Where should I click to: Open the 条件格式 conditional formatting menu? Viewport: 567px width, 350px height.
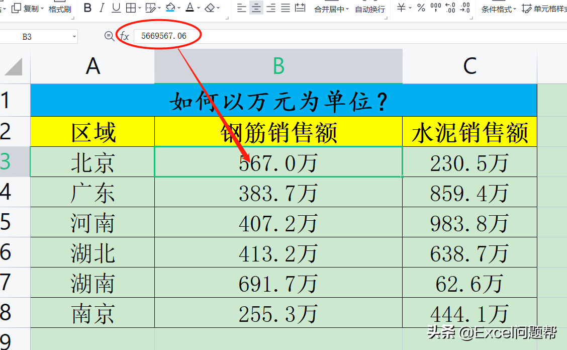pyautogui.click(x=499, y=10)
